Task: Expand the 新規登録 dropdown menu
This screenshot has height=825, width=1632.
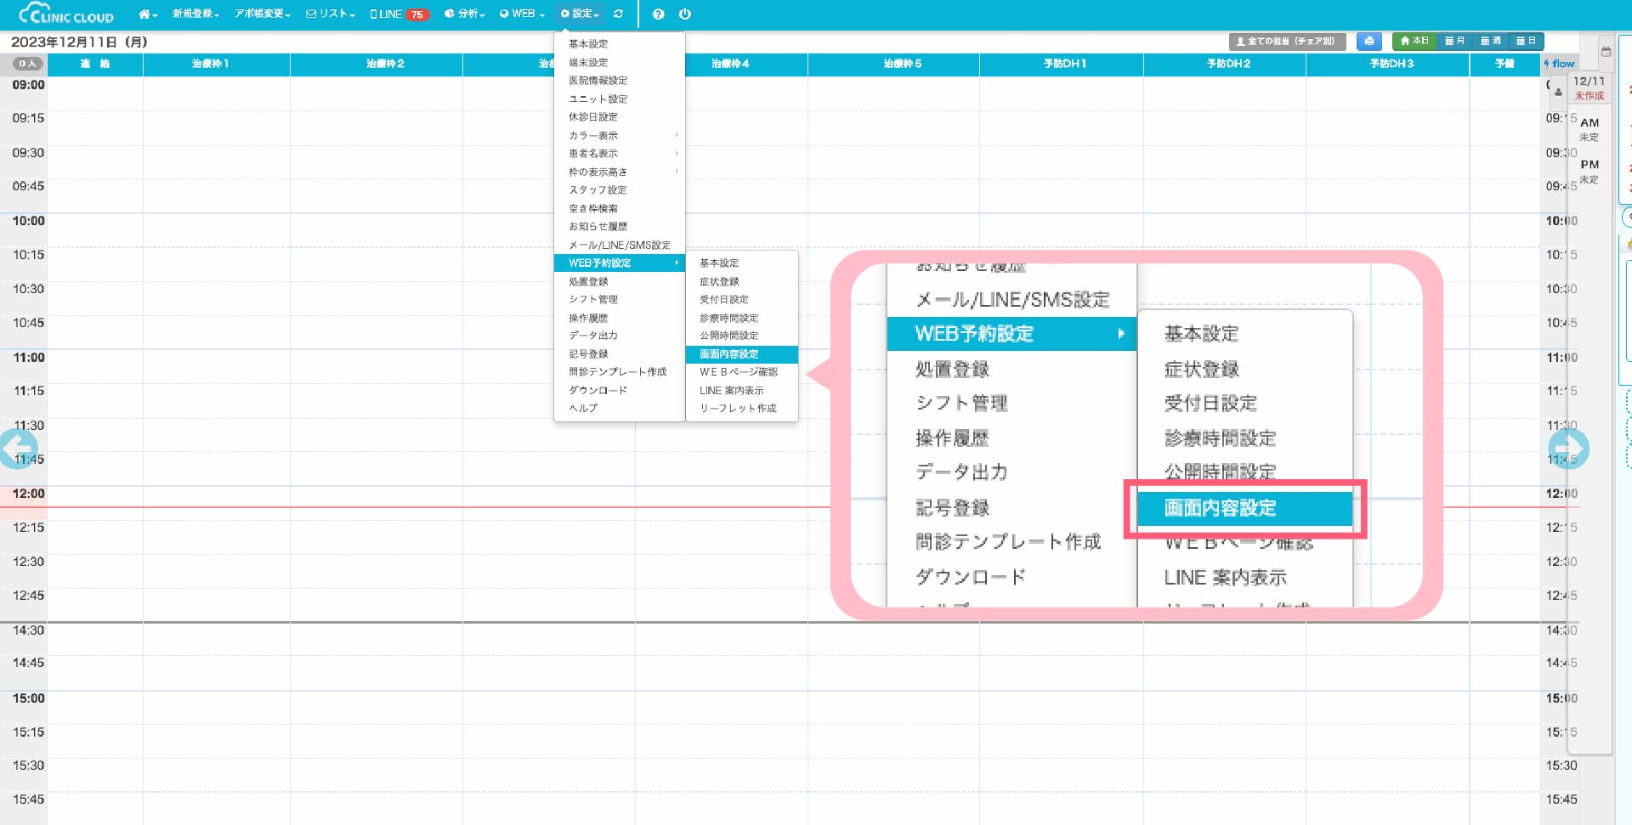Action: click(195, 14)
